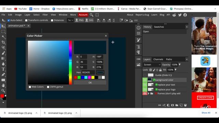This screenshot has width=219, height=123.
Task: Check the Web Colors option
Action: click(x=30, y=87)
